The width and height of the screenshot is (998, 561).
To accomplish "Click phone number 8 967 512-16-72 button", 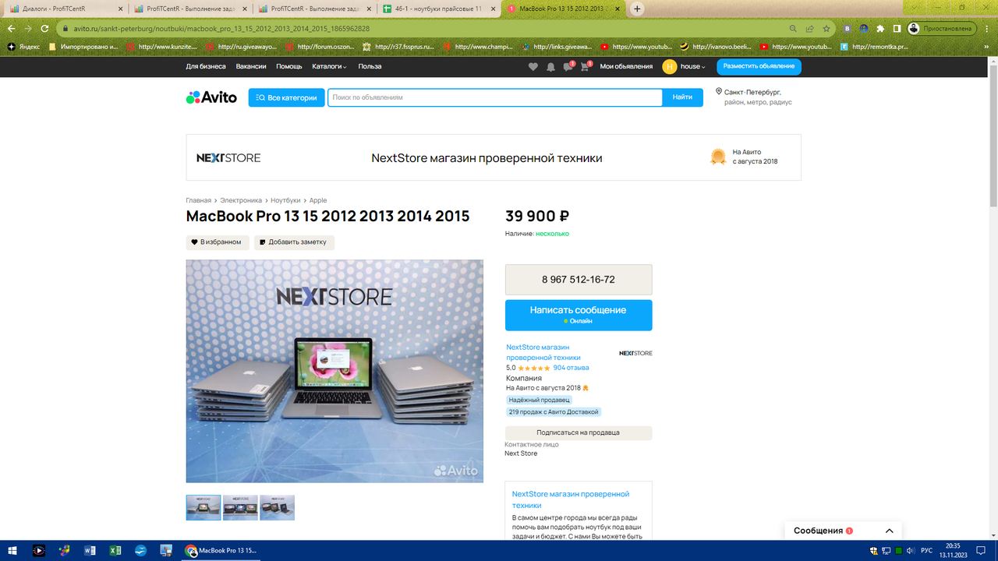I will (579, 280).
